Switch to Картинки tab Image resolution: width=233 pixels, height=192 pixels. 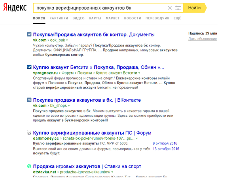click(59, 18)
